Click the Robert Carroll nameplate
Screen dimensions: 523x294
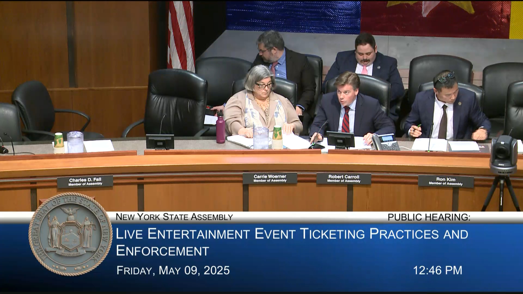[x=344, y=178]
